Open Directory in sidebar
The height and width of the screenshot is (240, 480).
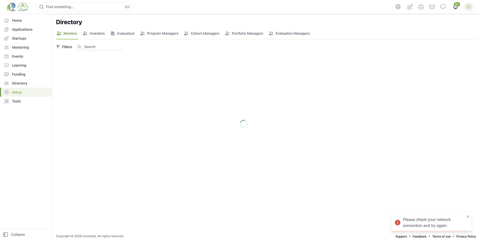pos(26,83)
